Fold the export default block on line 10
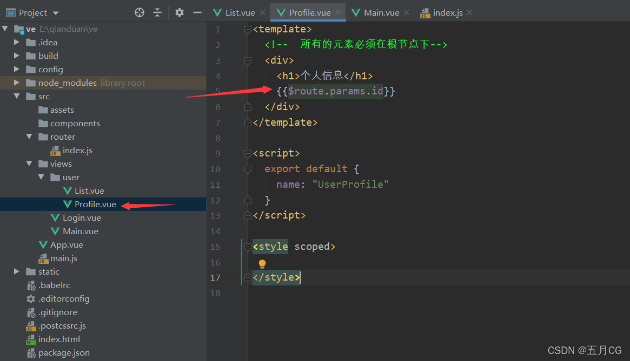 [x=248, y=169]
